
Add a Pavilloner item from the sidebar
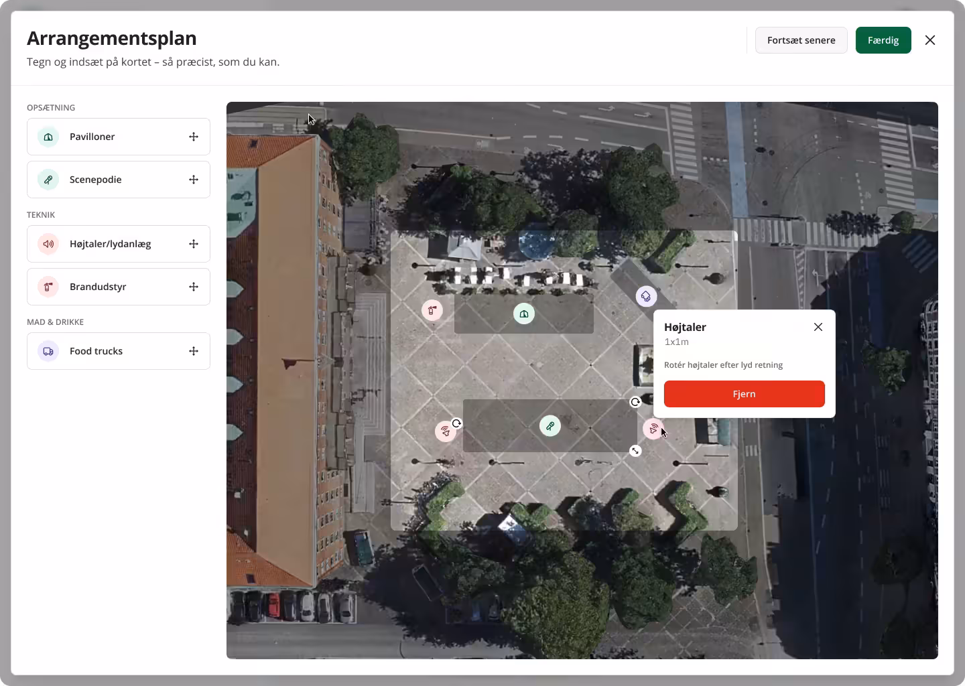194,137
